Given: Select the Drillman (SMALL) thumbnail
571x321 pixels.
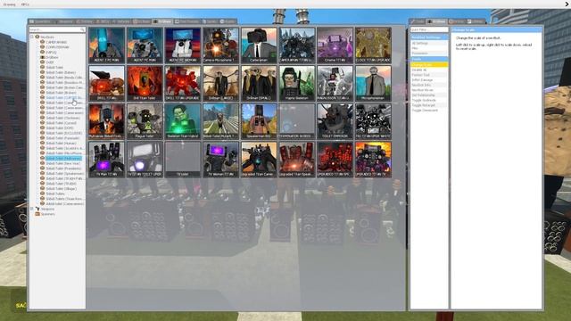Looking at the screenshot, I should point(259,83).
